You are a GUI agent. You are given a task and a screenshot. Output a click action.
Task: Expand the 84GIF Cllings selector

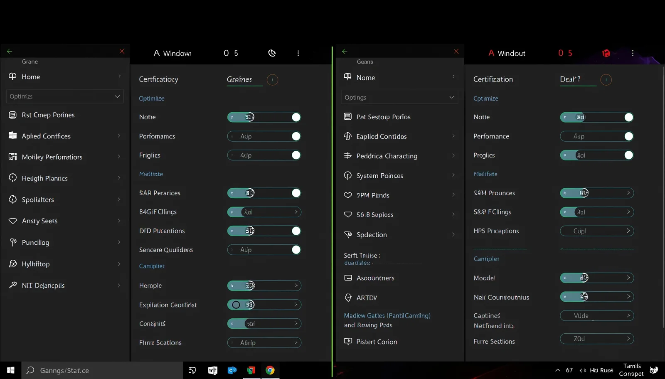tap(264, 212)
